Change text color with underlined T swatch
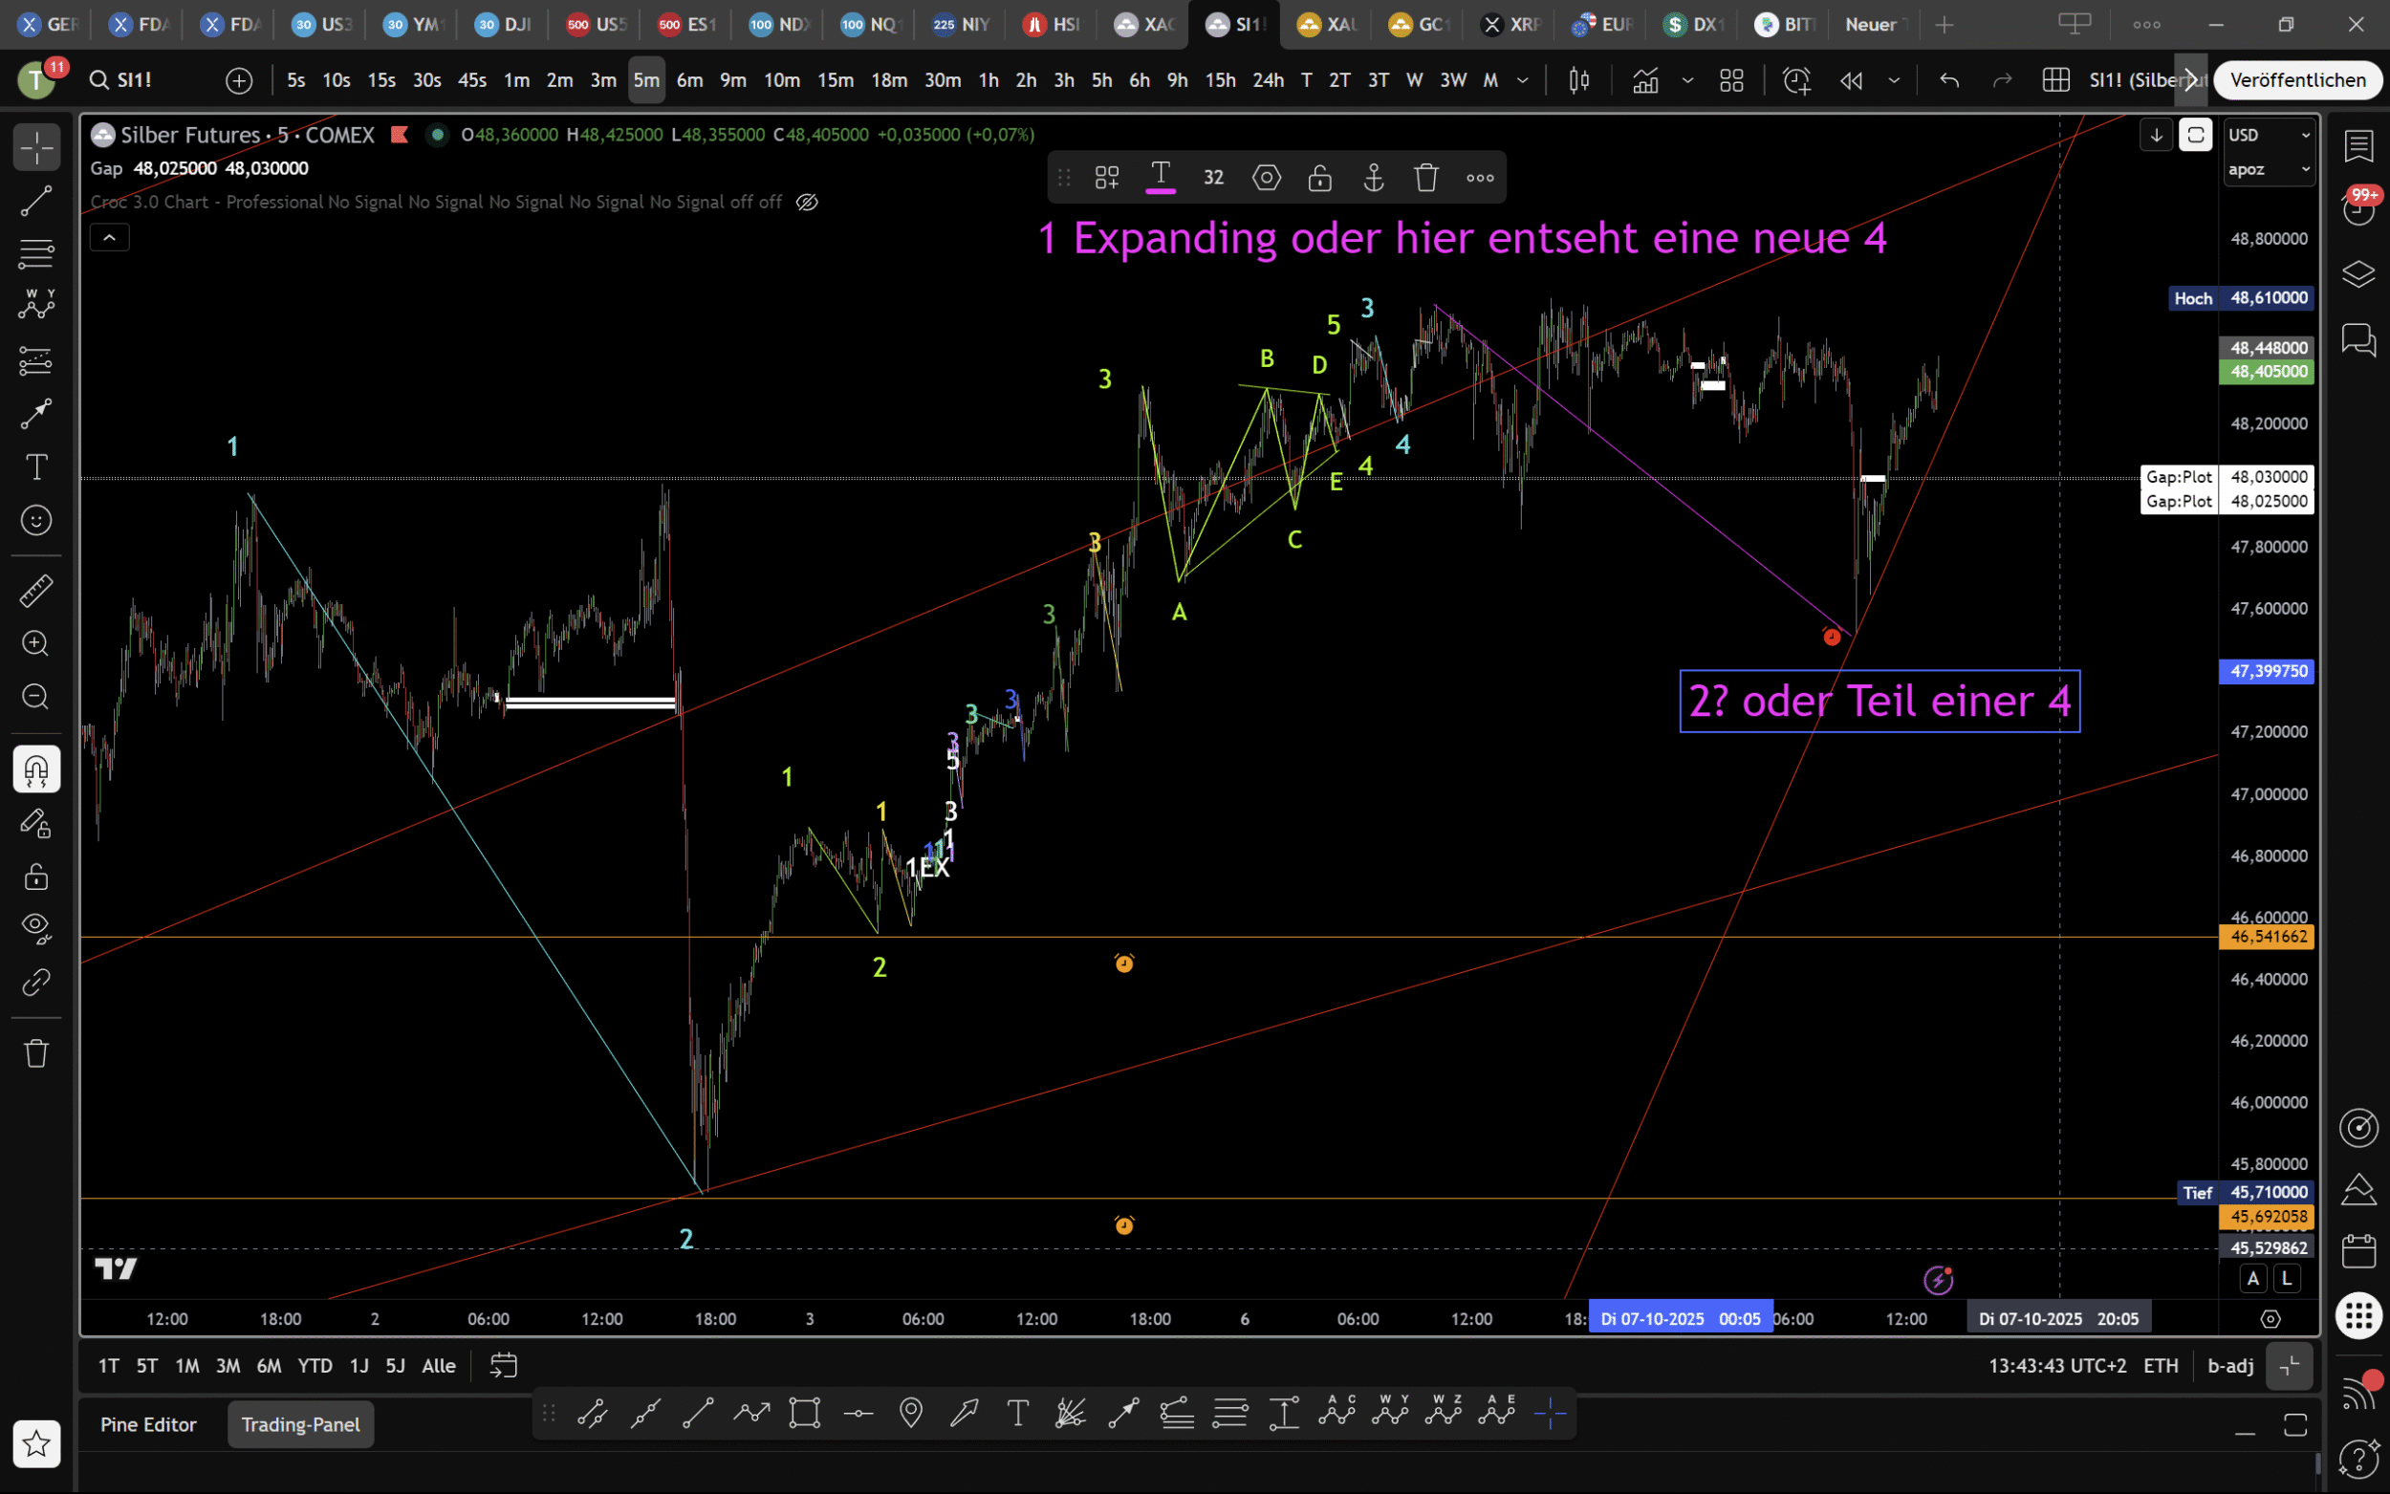Viewport: 2390px width, 1494px height. [1160, 178]
